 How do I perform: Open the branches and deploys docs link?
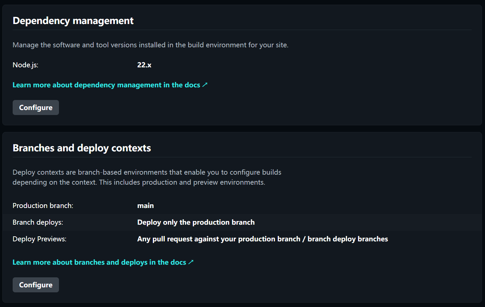point(99,262)
